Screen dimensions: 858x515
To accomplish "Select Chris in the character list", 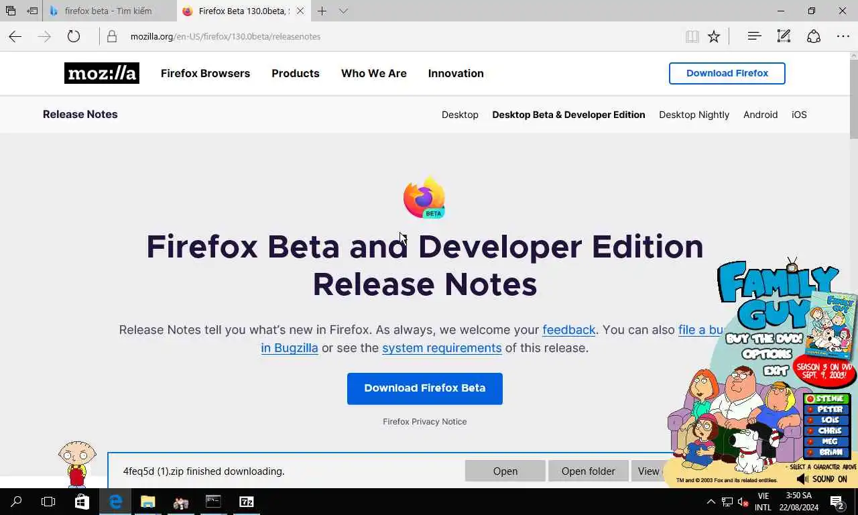I will (x=826, y=431).
